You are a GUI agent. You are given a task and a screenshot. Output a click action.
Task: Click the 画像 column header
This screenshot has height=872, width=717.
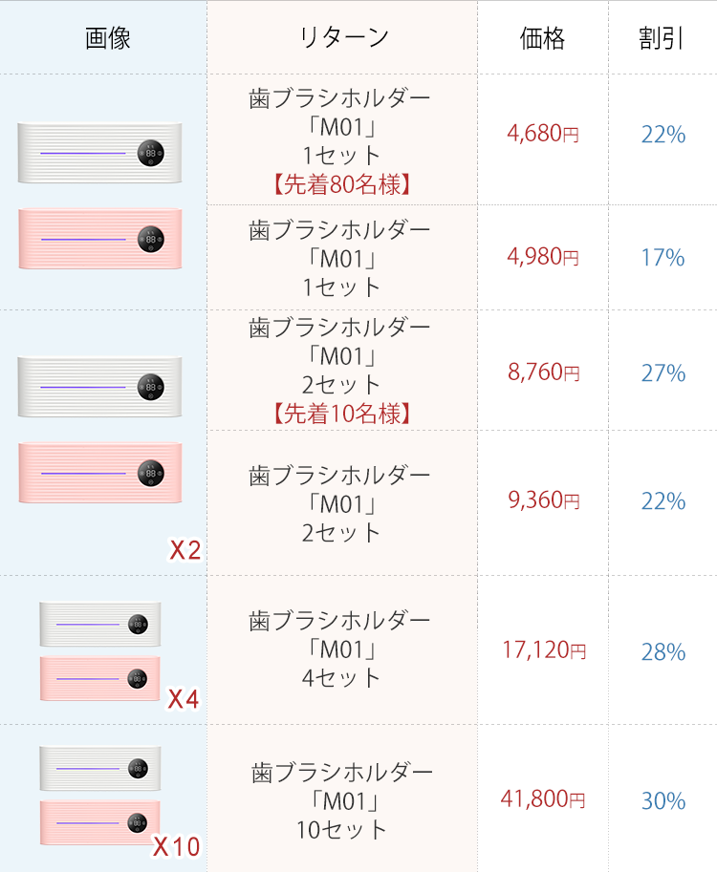(107, 38)
